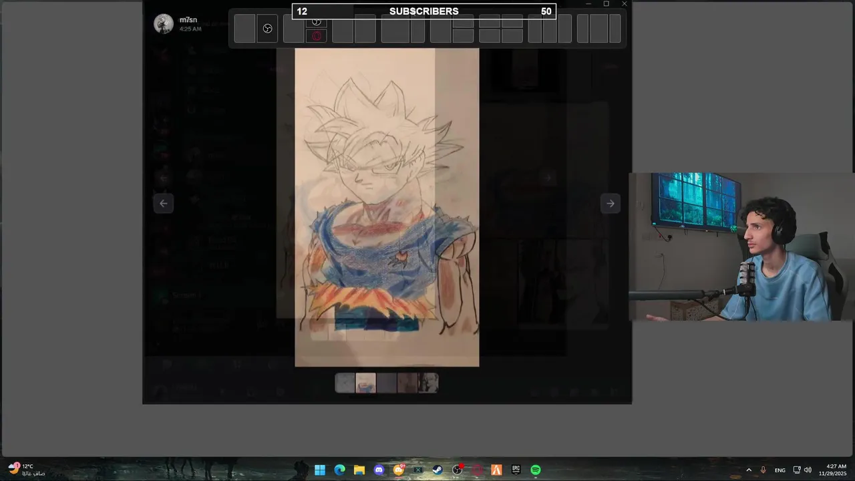Open the orange slash-logo app in the taskbar

496,470
